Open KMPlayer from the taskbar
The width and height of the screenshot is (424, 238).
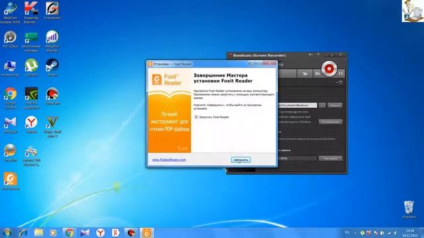click(85, 233)
